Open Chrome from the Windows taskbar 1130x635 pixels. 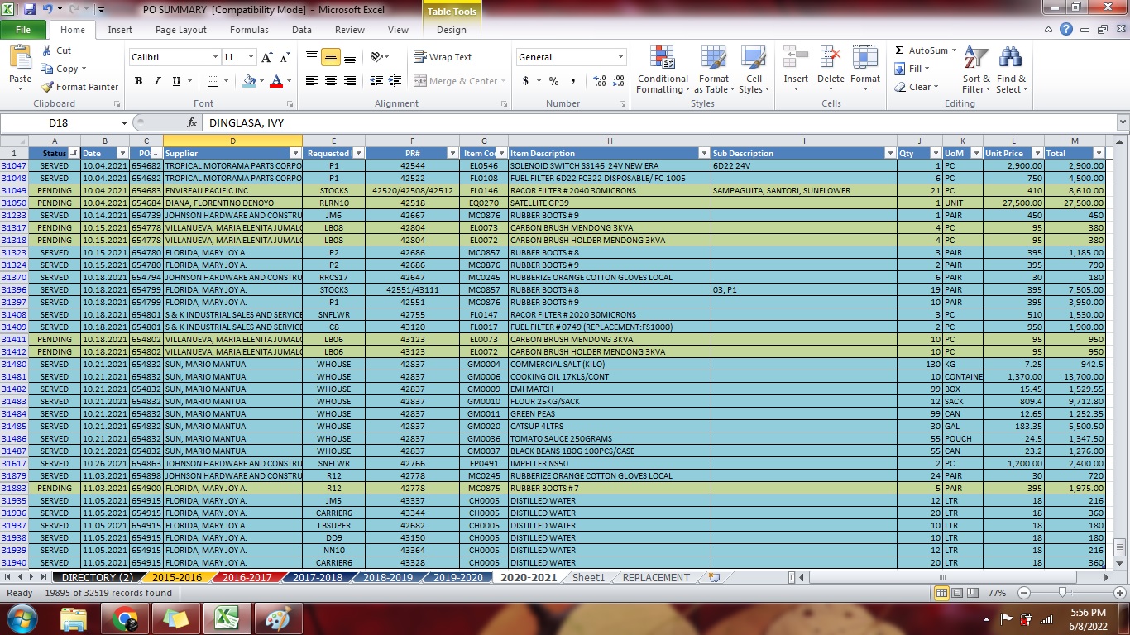125,618
